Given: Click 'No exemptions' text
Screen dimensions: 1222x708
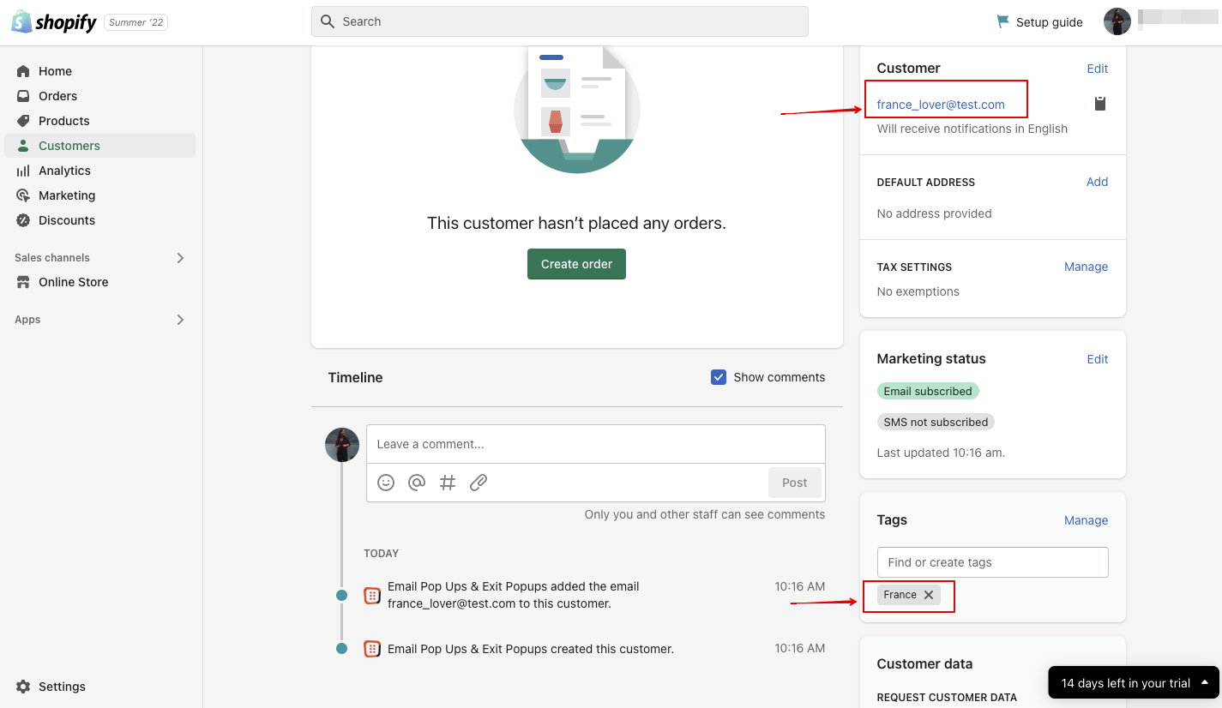Looking at the screenshot, I should (x=918, y=291).
